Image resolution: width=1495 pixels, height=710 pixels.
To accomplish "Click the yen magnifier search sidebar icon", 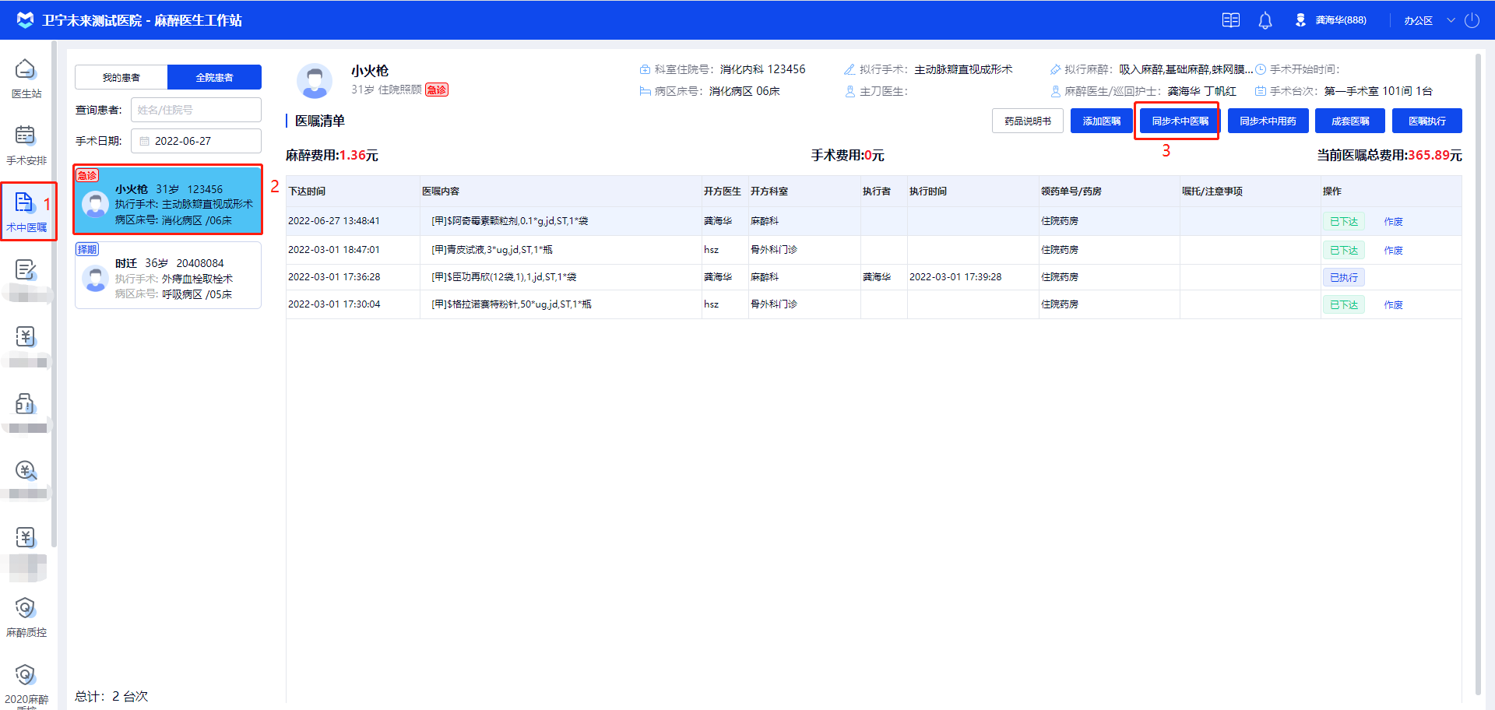I will tap(26, 470).
